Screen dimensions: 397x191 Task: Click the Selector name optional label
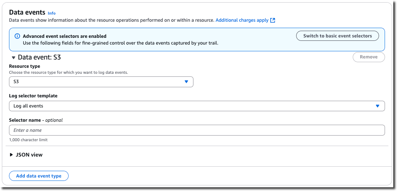(x=36, y=120)
